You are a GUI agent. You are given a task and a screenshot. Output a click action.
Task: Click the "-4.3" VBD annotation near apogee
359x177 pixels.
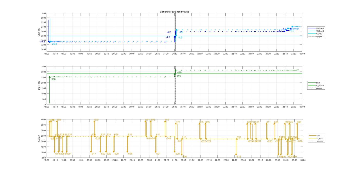tap(168, 37)
